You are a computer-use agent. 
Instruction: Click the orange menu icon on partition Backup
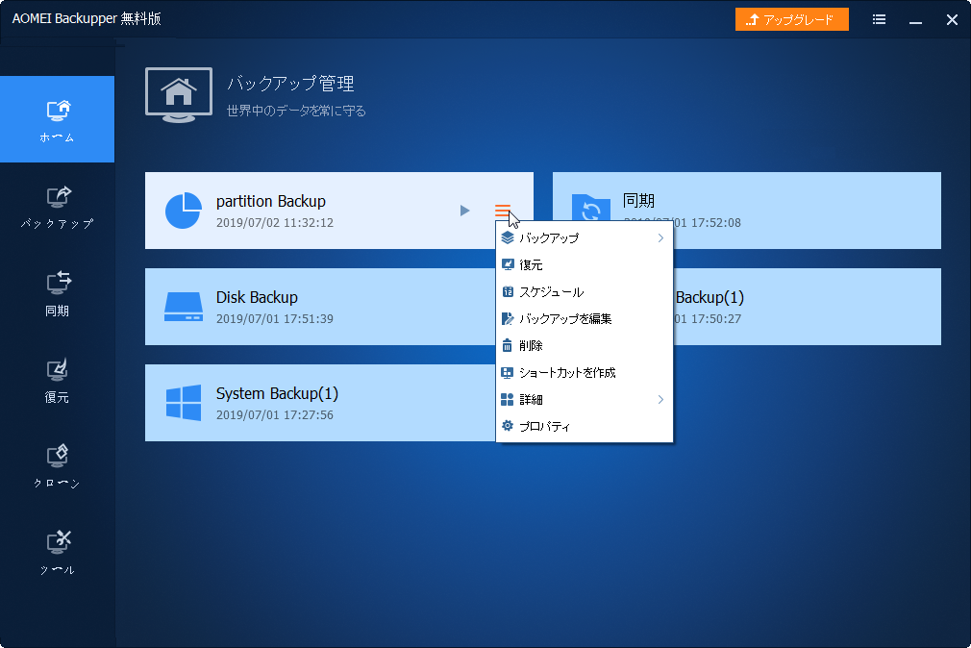point(503,211)
